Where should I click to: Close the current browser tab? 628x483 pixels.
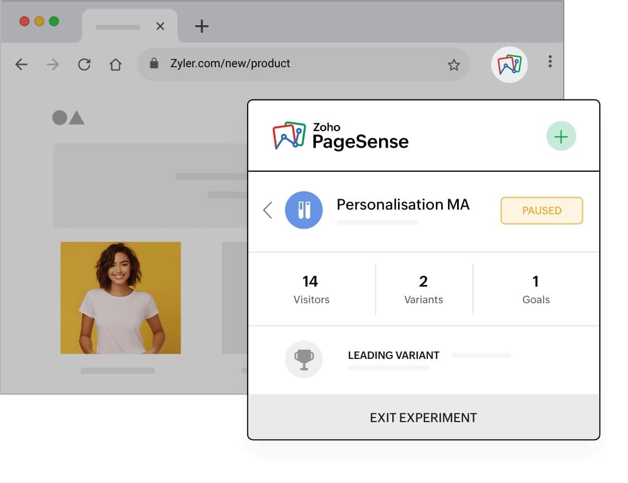tap(160, 26)
